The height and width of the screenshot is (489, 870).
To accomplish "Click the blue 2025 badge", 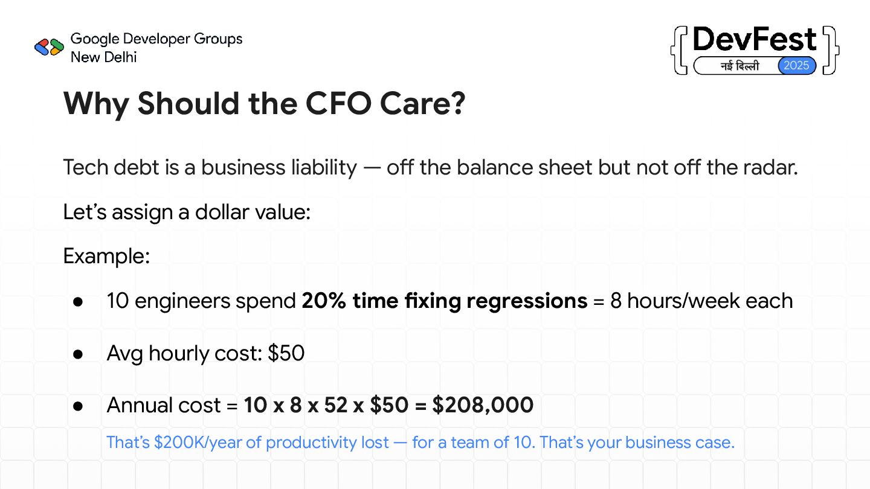I will click(796, 66).
